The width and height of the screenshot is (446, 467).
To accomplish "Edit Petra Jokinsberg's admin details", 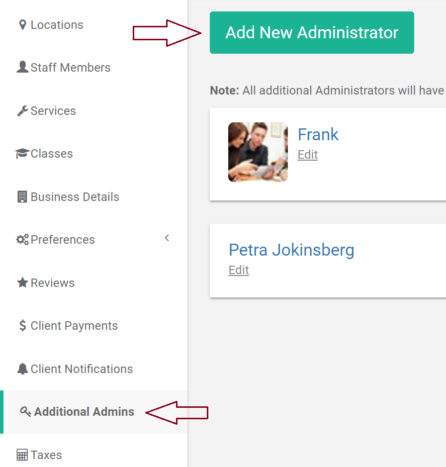I will click(x=238, y=270).
